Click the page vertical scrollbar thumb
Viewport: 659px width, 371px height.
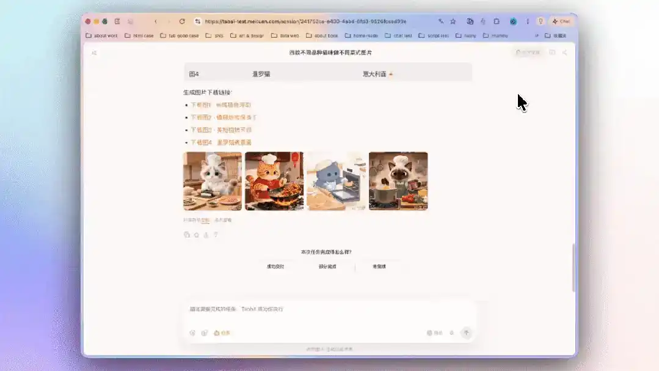pos(573,268)
